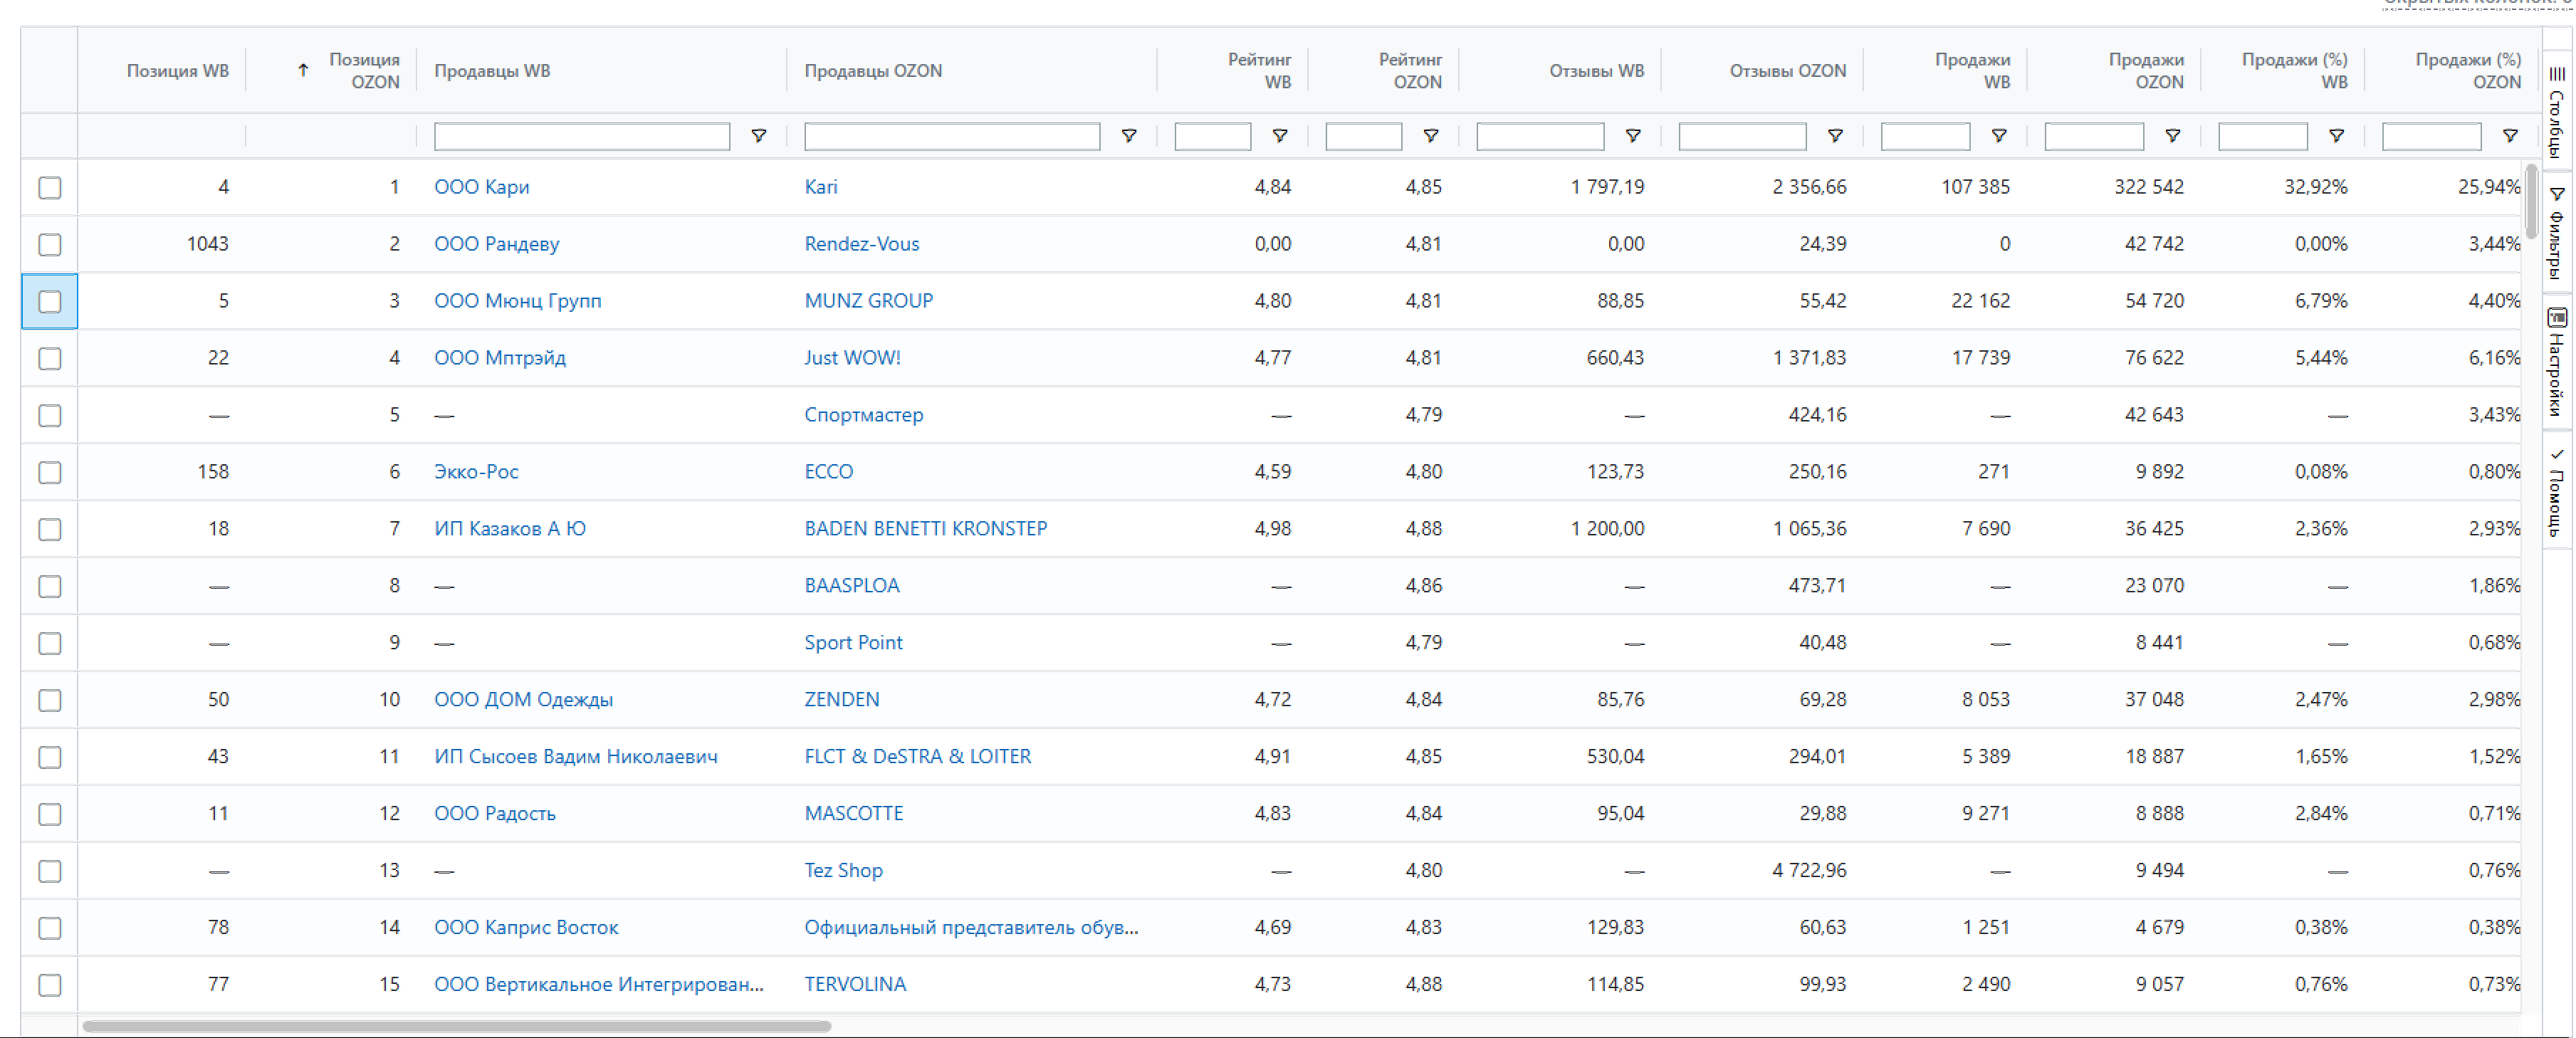The image size is (2576, 1038).
Task: Open filter icon for Отзывы OZON column
Action: coord(1835,136)
